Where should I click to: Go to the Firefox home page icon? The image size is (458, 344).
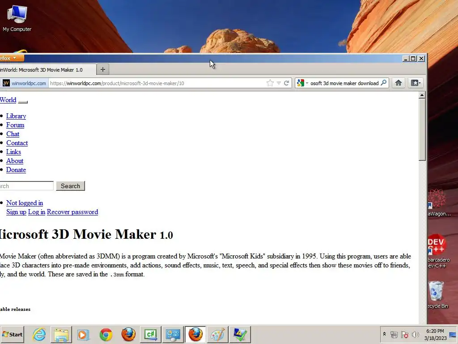click(x=399, y=83)
